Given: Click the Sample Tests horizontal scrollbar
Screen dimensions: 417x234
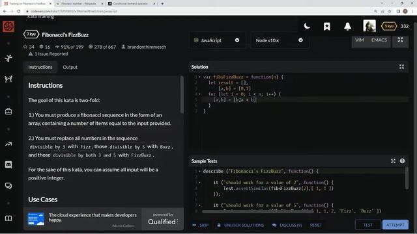Looking at the screenshot, I should coord(257,211).
